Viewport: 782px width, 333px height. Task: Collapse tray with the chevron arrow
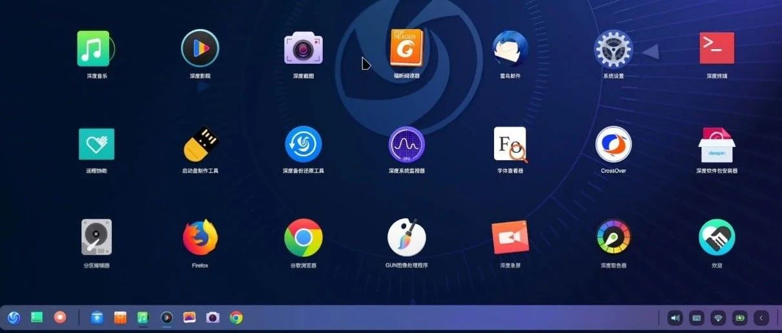tap(761, 318)
